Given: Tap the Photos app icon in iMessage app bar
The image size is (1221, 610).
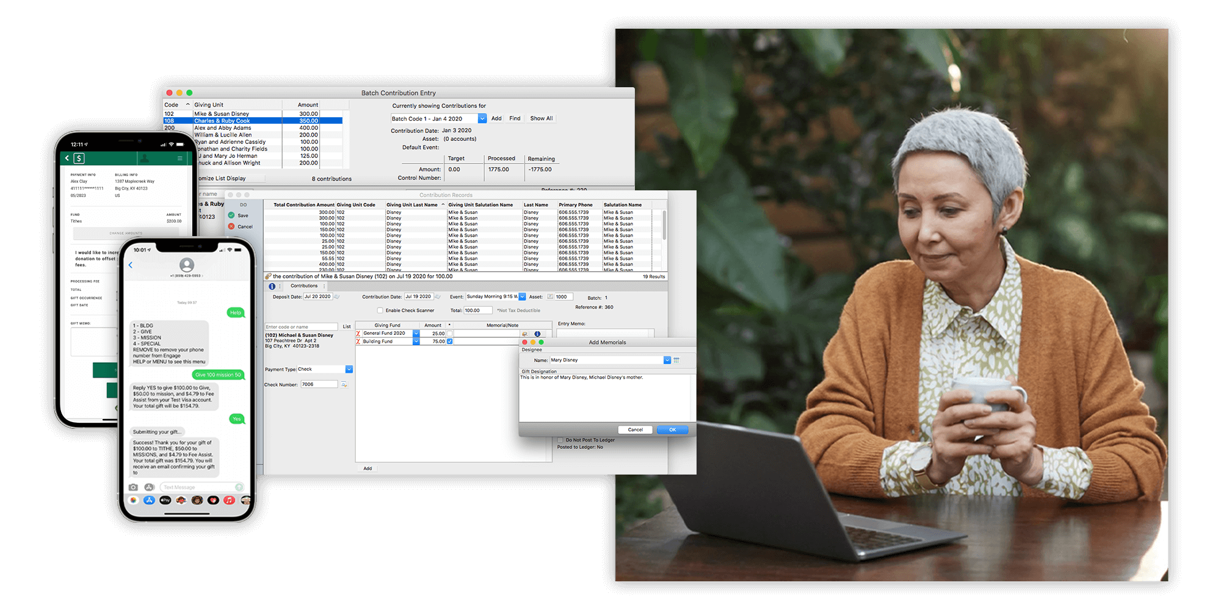Looking at the screenshot, I should pos(133,500).
